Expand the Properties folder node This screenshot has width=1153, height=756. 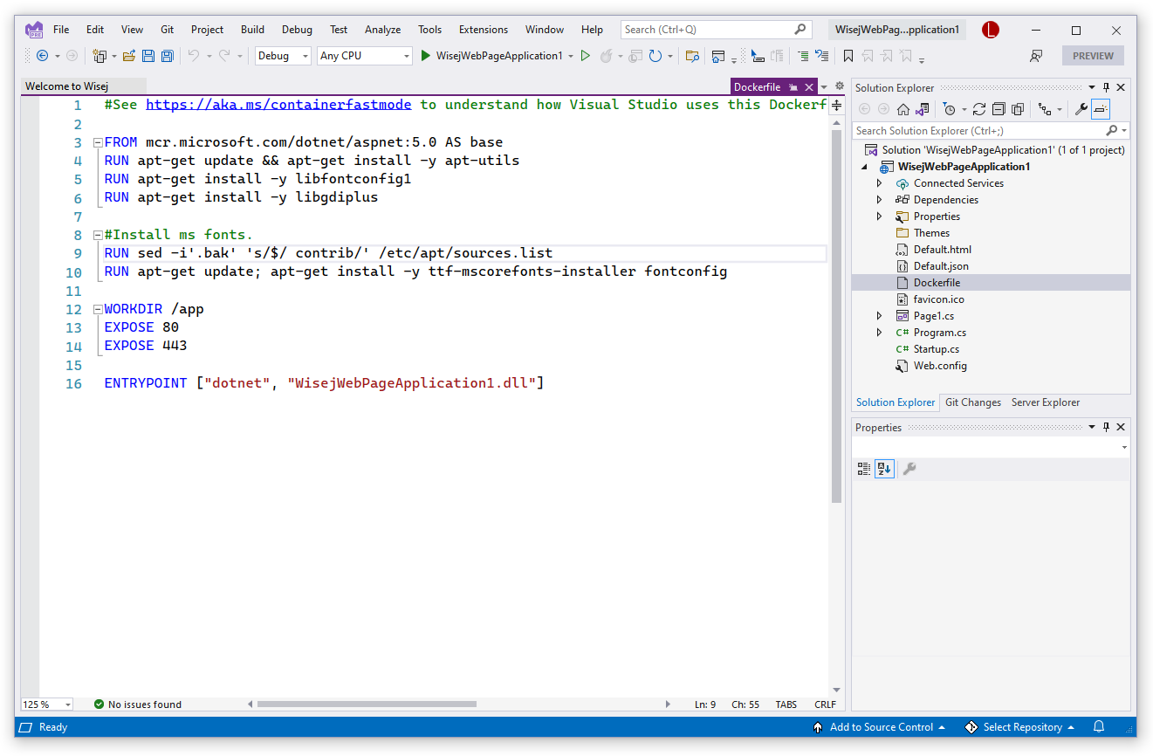pyautogui.click(x=879, y=216)
